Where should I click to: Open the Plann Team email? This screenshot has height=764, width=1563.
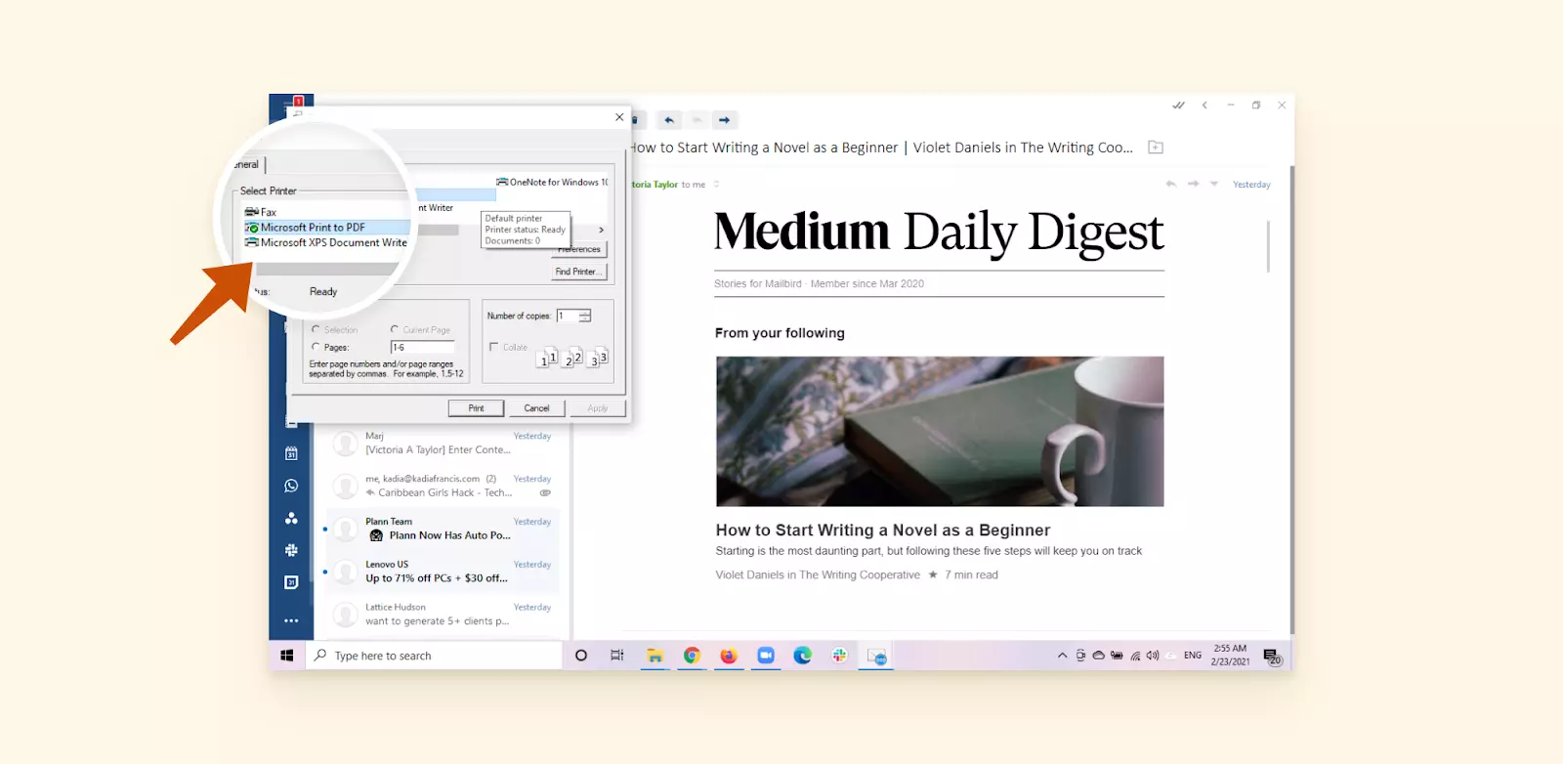442,529
